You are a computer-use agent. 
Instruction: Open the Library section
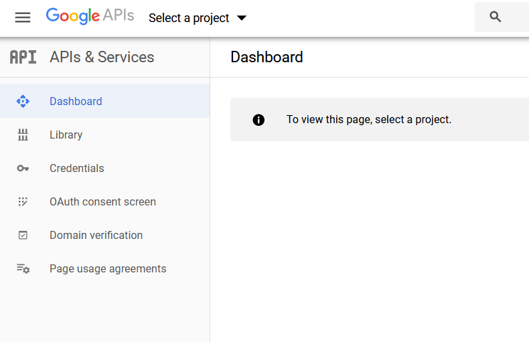(104, 135)
